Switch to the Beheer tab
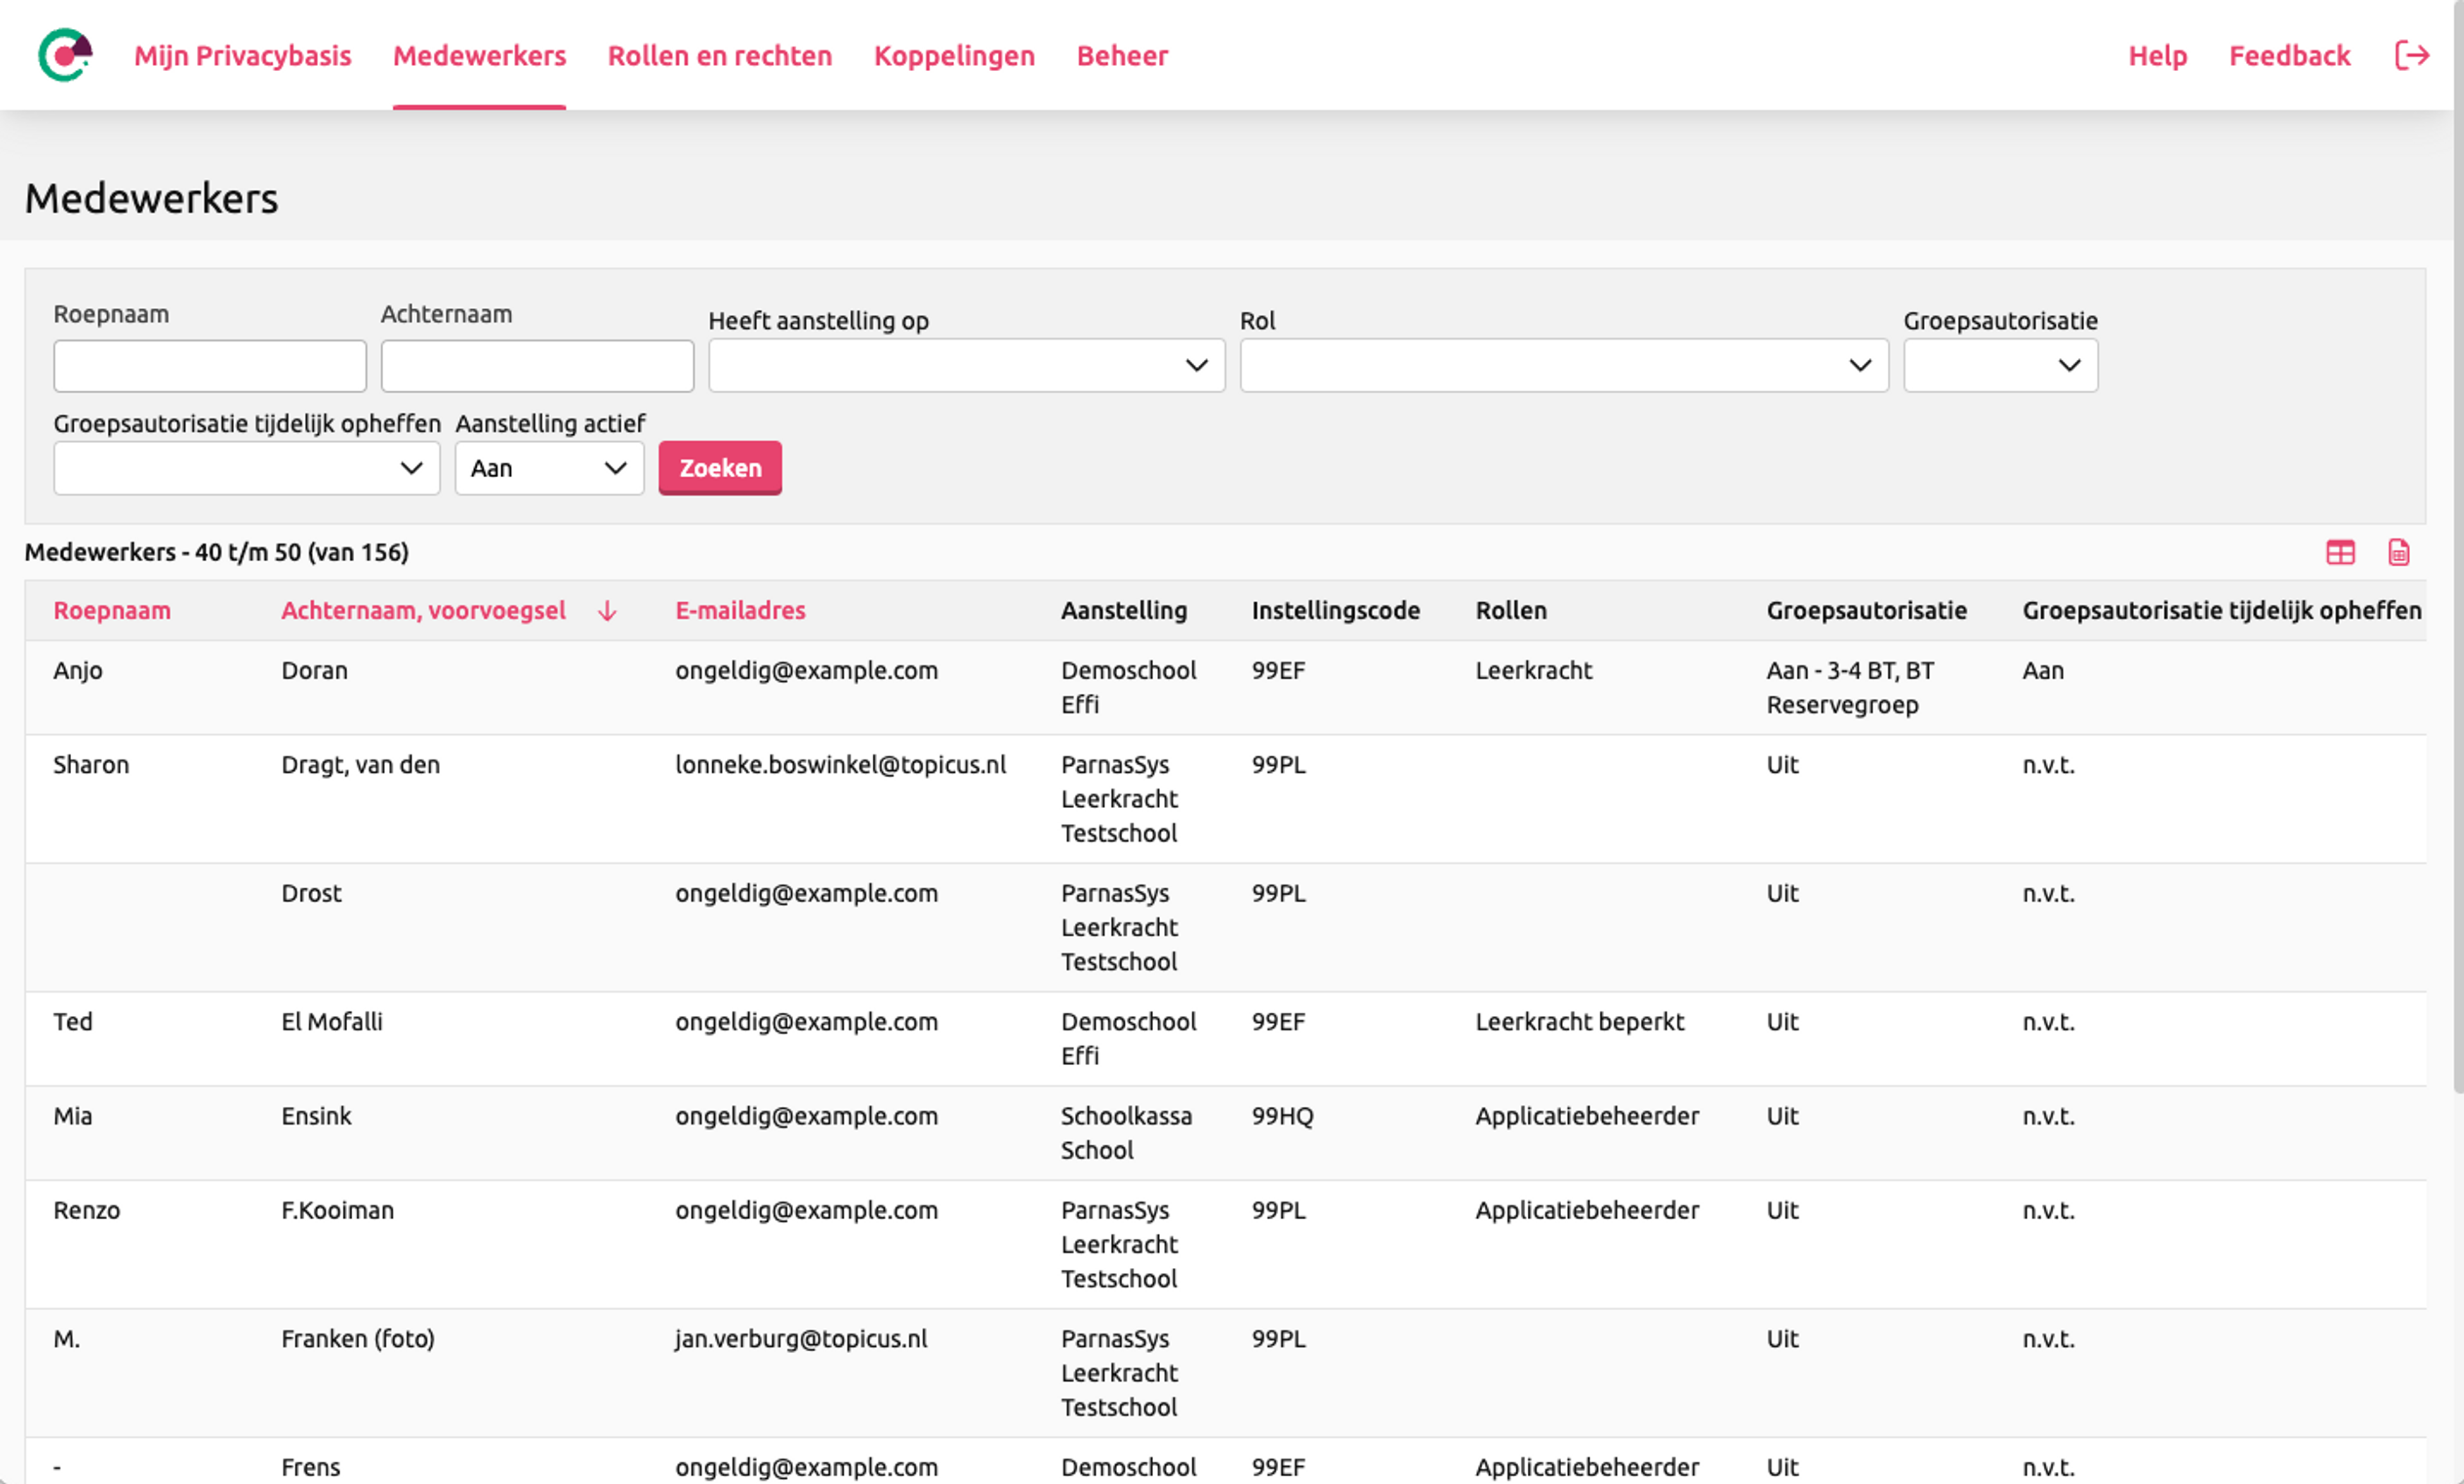 click(x=1122, y=56)
